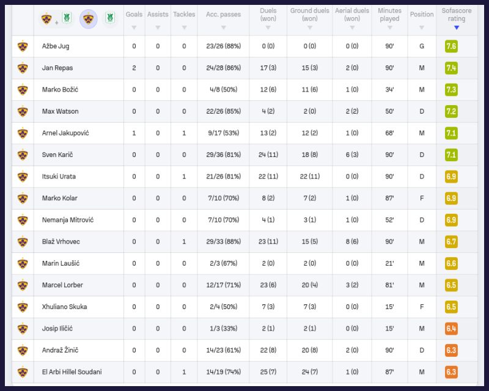
Task: Click club crest beside Marko Božić
Action: tap(23, 90)
